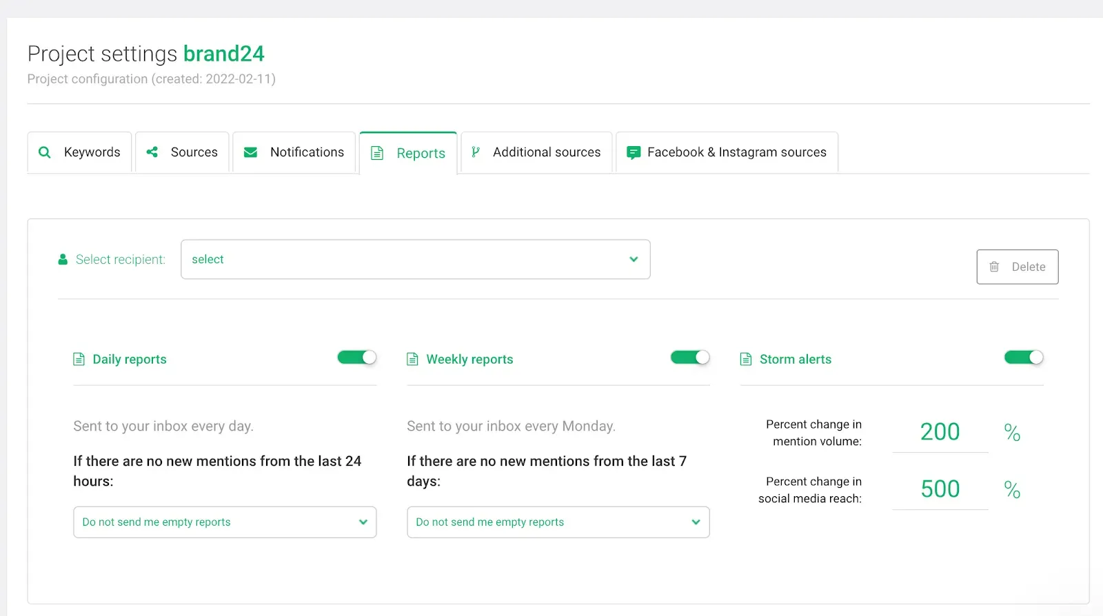Toggle Storm alerts off
Viewport: 1103px width, 616px height.
click(x=1024, y=357)
